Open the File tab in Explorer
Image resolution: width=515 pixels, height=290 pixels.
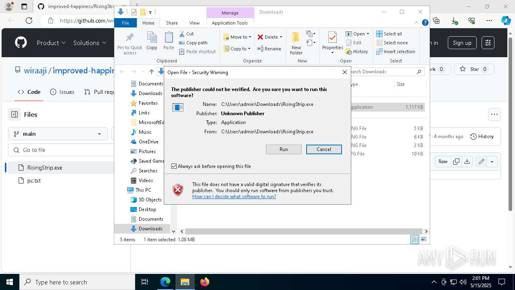126,23
